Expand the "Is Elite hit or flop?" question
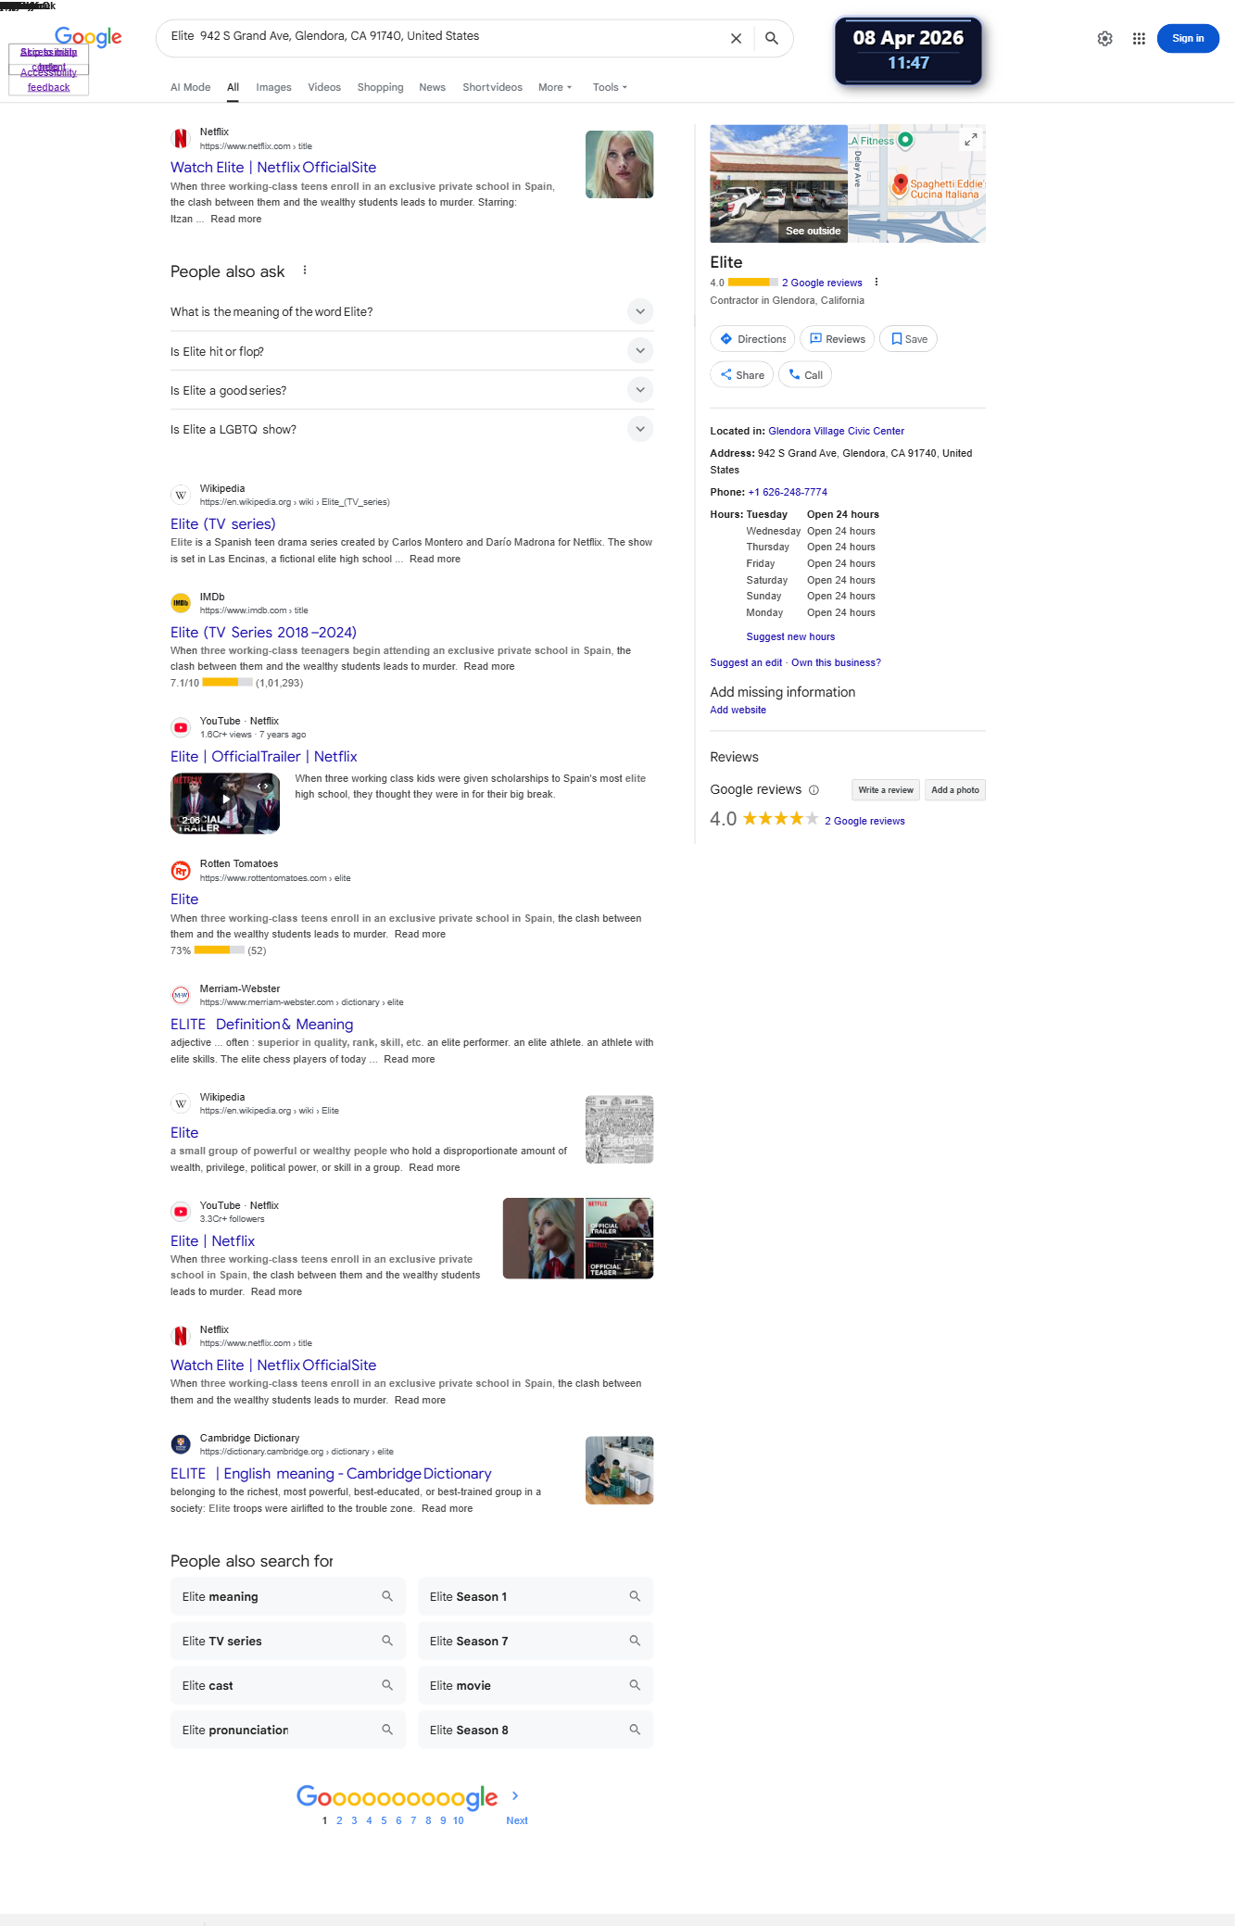Viewport: 1249px width, 1926px height. pyautogui.click(x=411, y=351)
